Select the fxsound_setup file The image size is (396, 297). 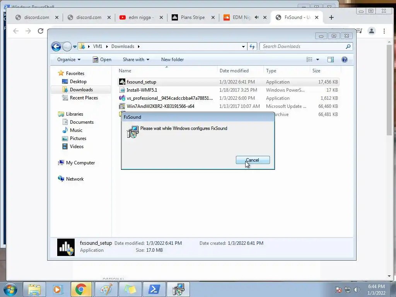click(228, 82)
